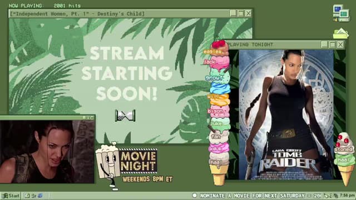Click the Weekends 8PM ET text
Screen dimensions: 356x200
(x=147, y=179)
